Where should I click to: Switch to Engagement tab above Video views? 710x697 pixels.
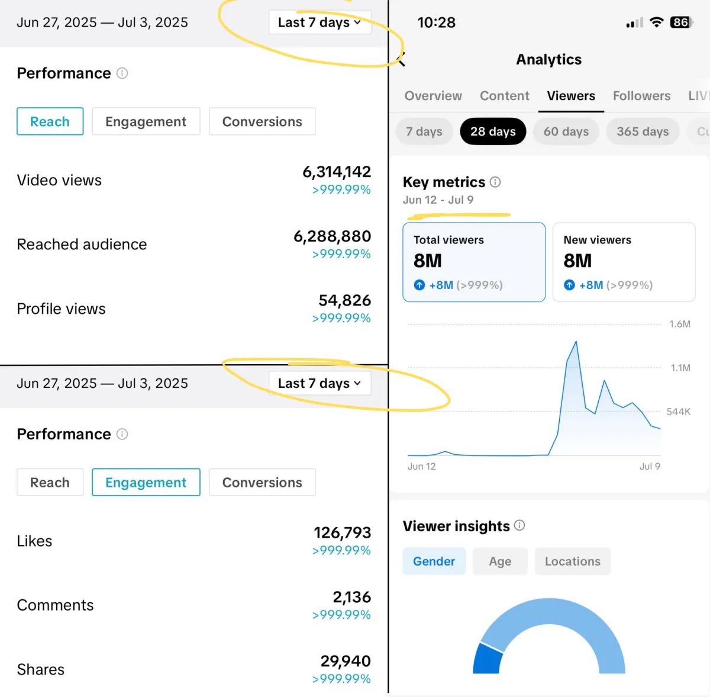click(146, 121)
